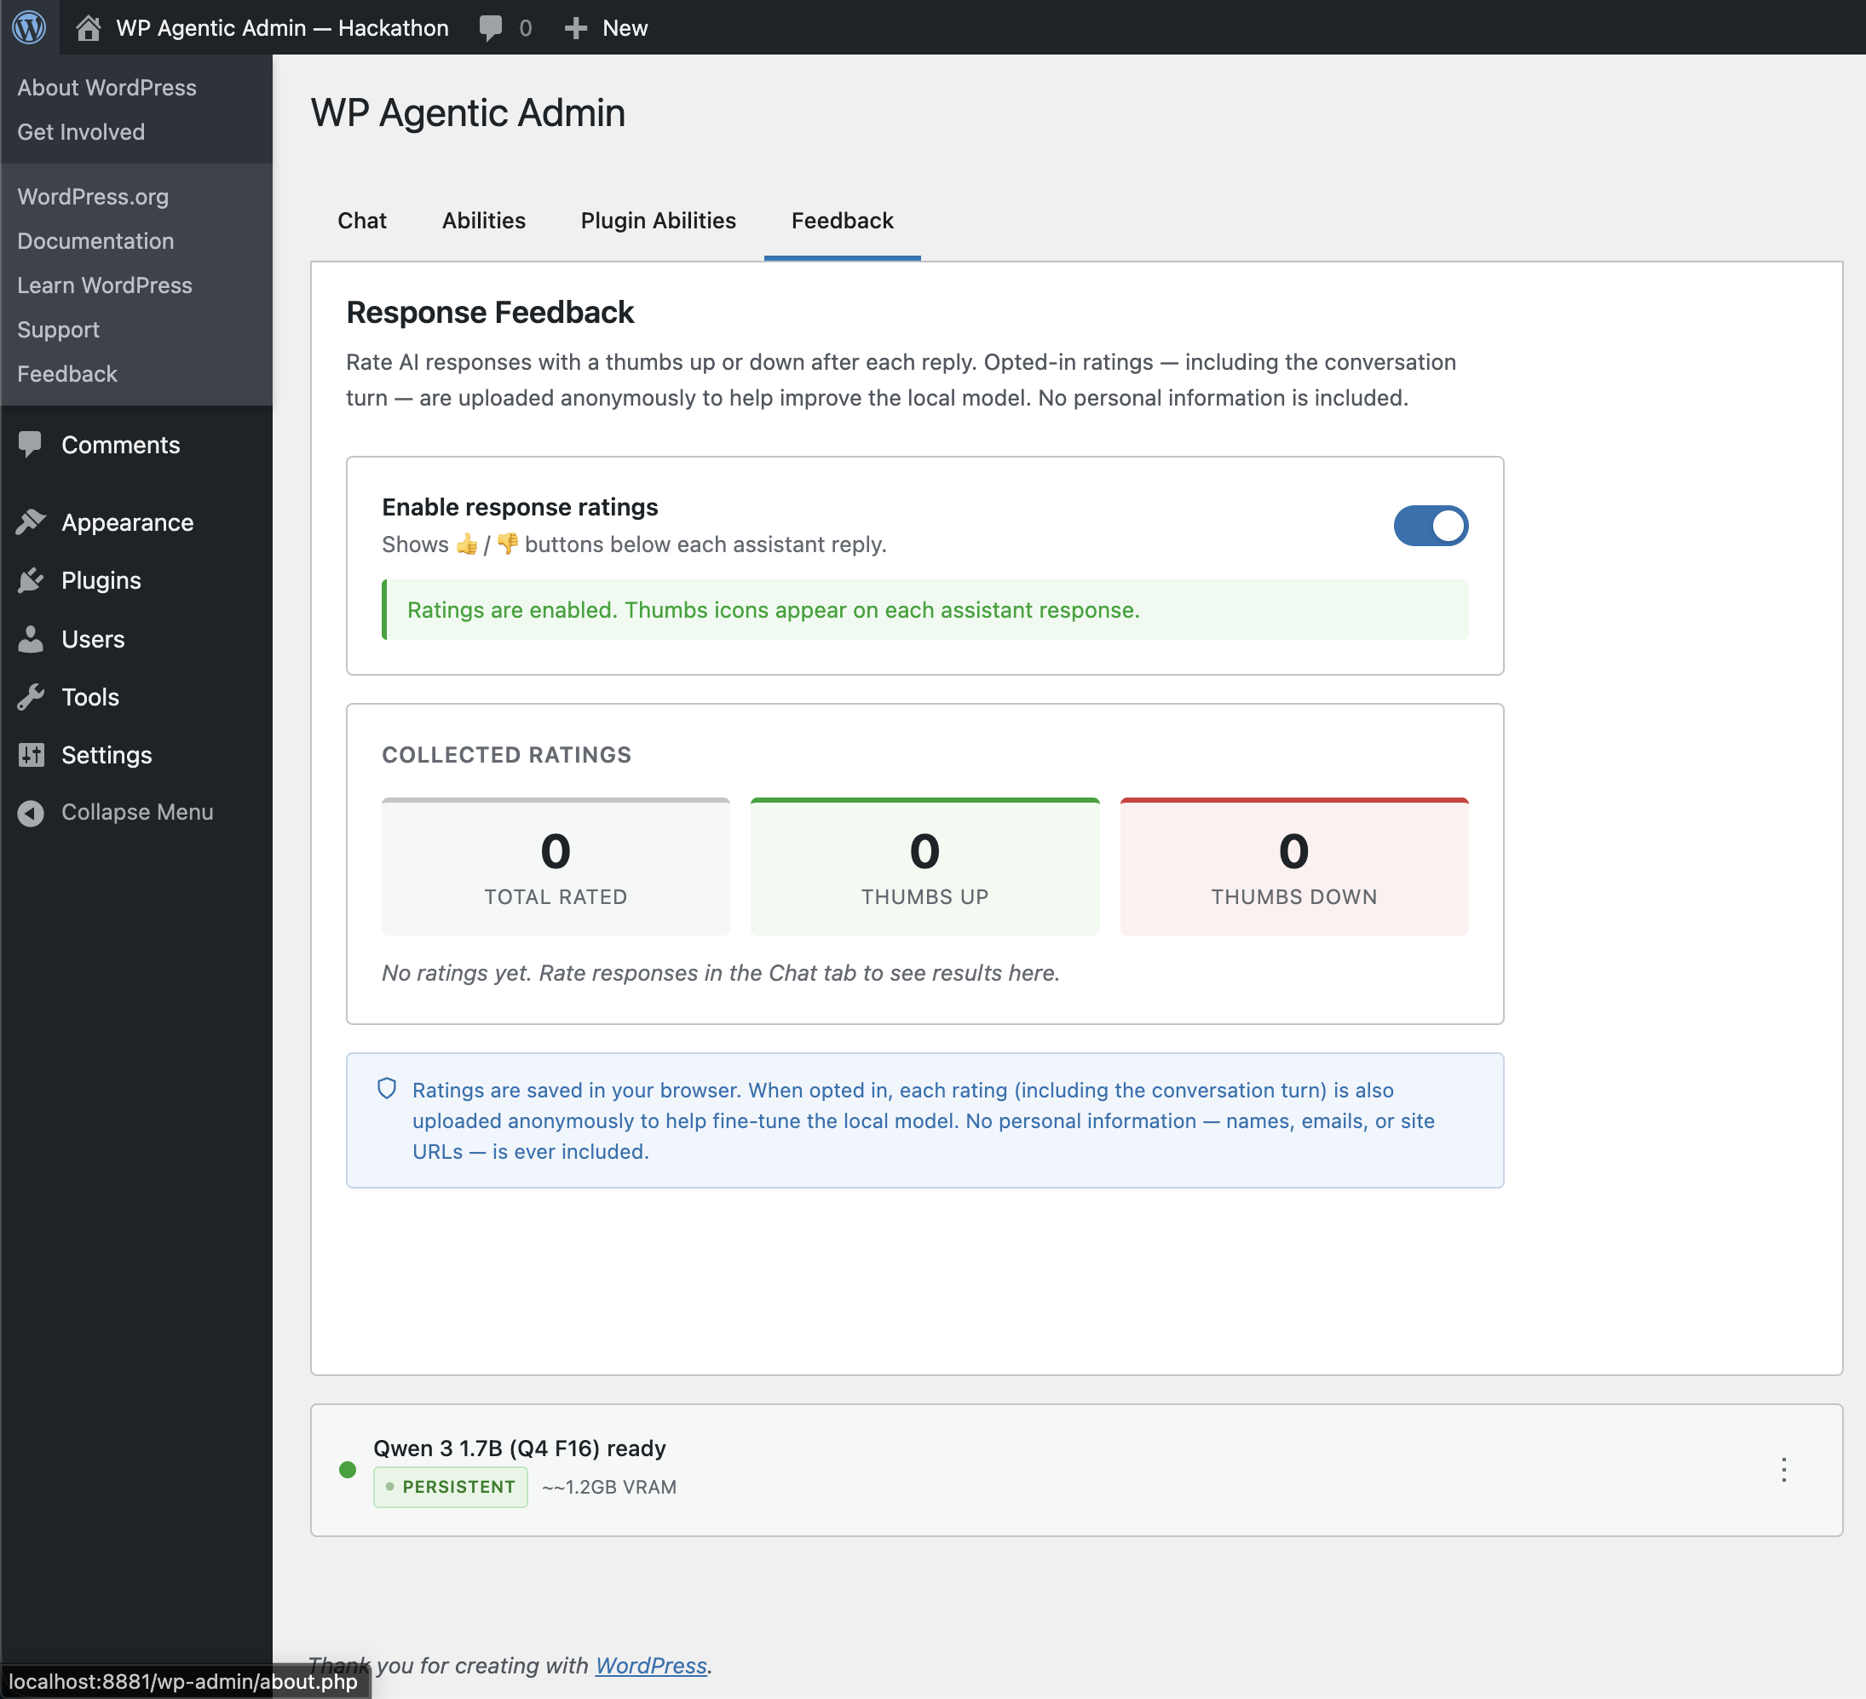This screenshot has width=1866, height=1699.
Task: Collapse the admin sidebar menu
Action: point(137,813)
